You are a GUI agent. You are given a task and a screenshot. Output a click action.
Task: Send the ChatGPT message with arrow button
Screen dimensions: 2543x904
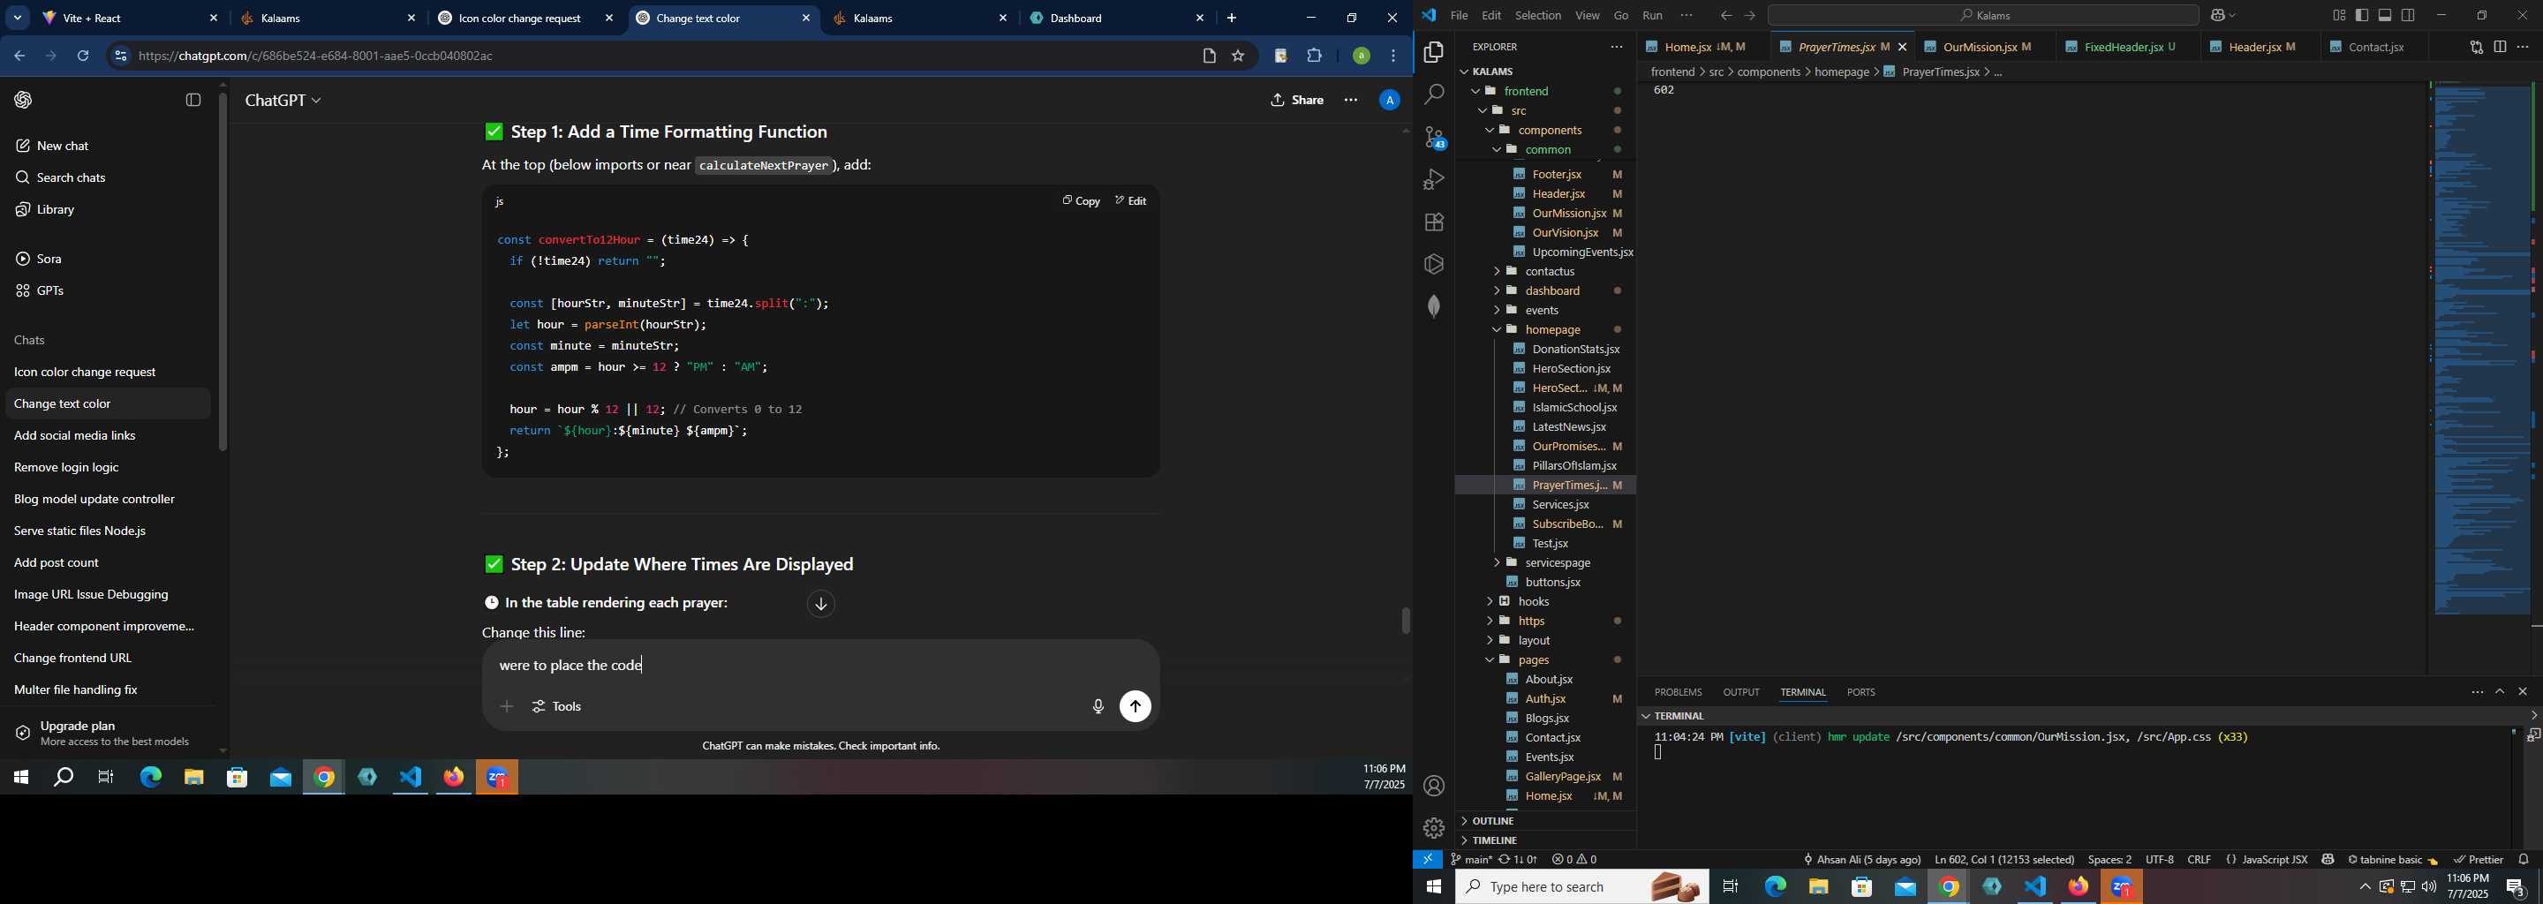[x=1136, y=706]
